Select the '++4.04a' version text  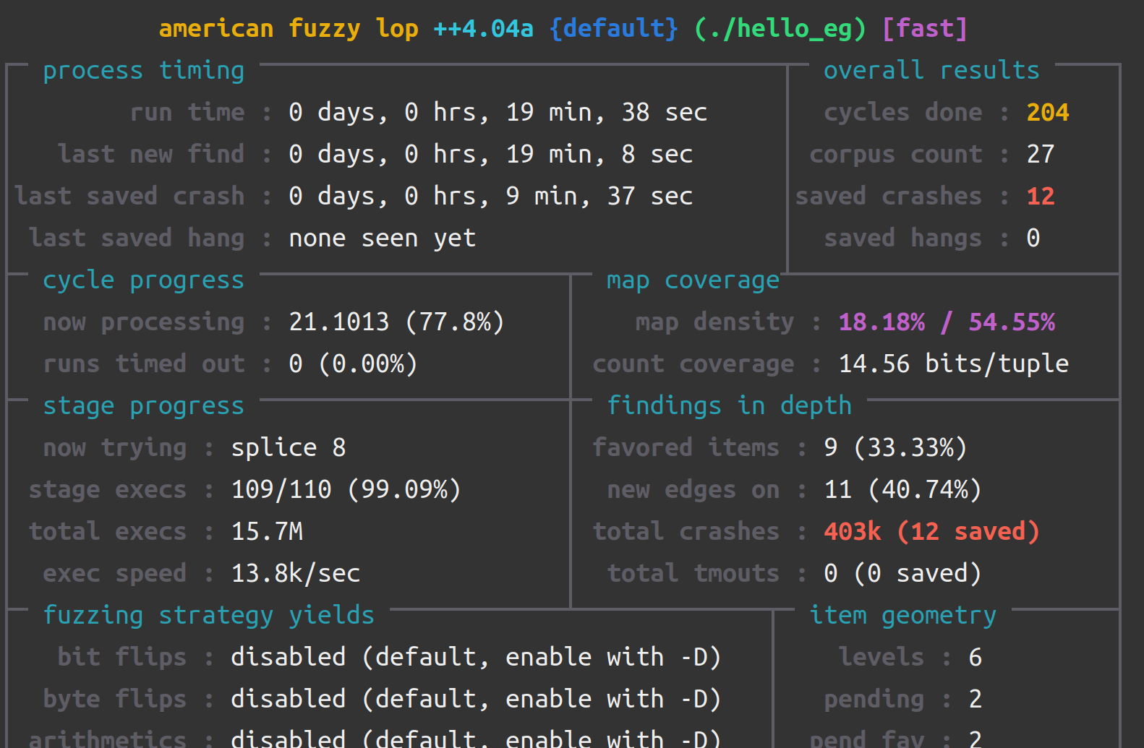pos(484,29)
